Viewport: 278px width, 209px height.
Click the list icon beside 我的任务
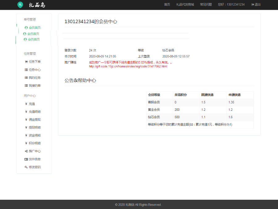[26, 77]
